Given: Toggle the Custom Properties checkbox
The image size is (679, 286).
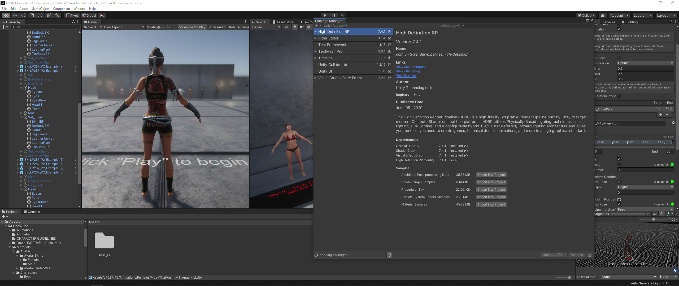Looking at the screenshot, I should (619, 96).
